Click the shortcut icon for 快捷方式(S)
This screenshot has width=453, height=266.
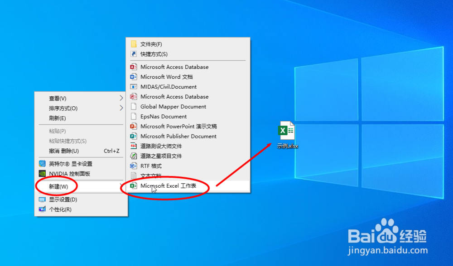tap(134, 54)
